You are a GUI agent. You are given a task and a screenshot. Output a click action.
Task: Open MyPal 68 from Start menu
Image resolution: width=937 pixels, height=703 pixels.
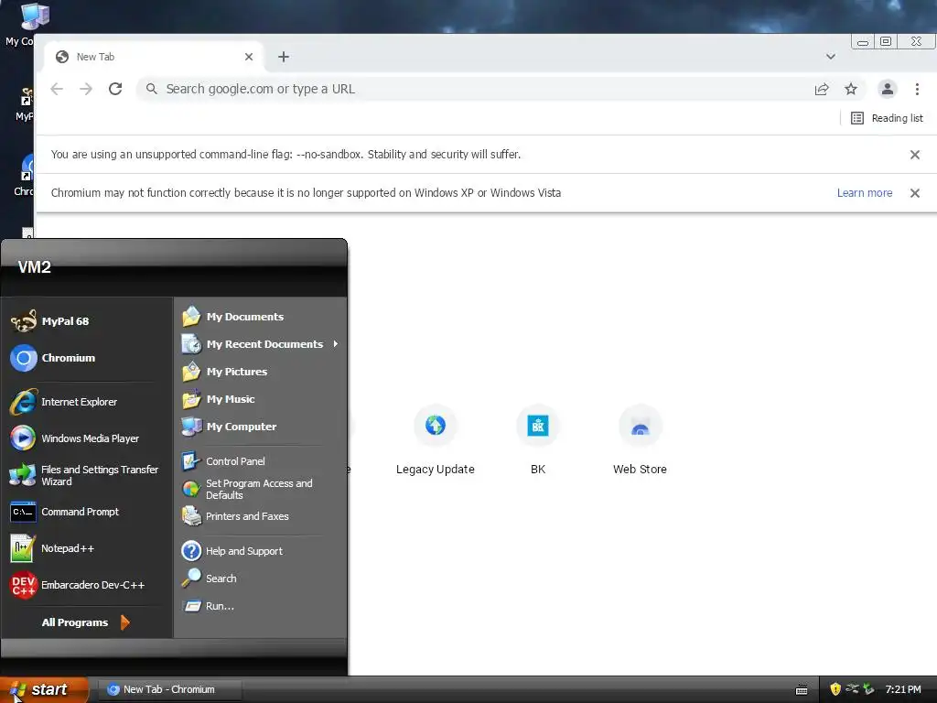pyautogui.click(x=87, y=321)
